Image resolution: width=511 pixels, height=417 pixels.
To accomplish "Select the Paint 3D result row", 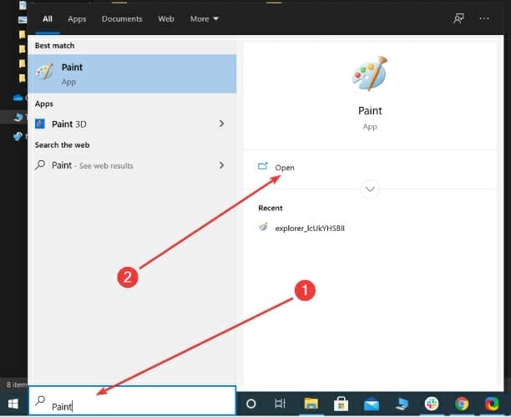I will click(132, 124).
